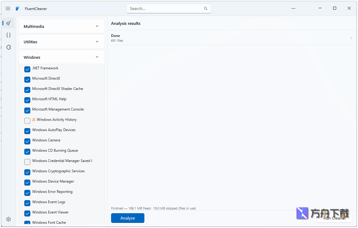Focus the Search input field

169,9
